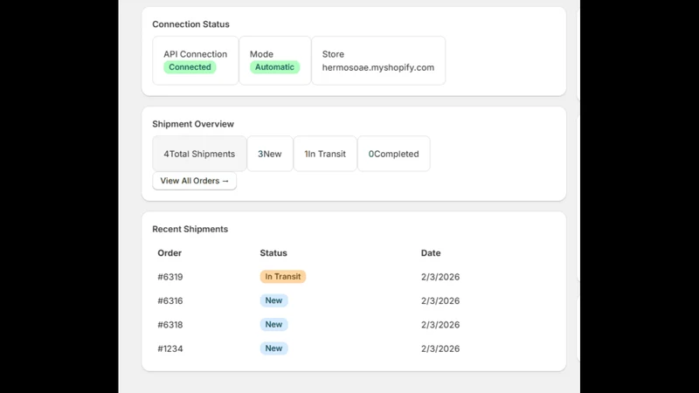Image resolution: width=699 pixels, height=393 pixels.
Task: Click order number #6319
Action: click(x=170, y=277)
